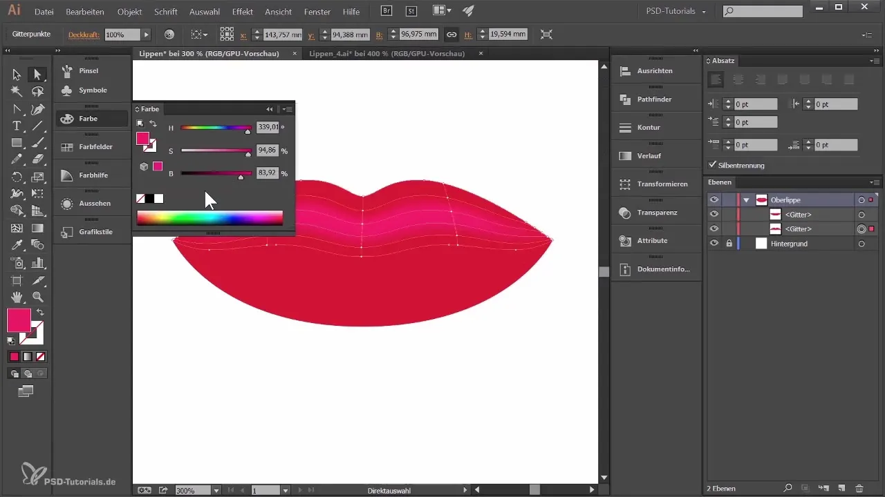885x497 pixels.
Task: Select the Column Graph tool
Action: pos(38,262)
